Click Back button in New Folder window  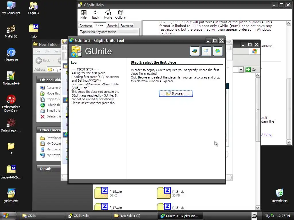(45, 60)
